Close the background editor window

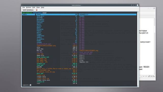pos(154,8)
